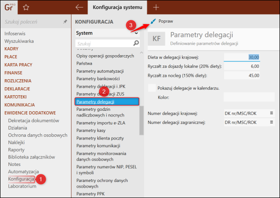Open Parametry kasy settings
Screen dimensions: 280x198
[x=91, y=131]
